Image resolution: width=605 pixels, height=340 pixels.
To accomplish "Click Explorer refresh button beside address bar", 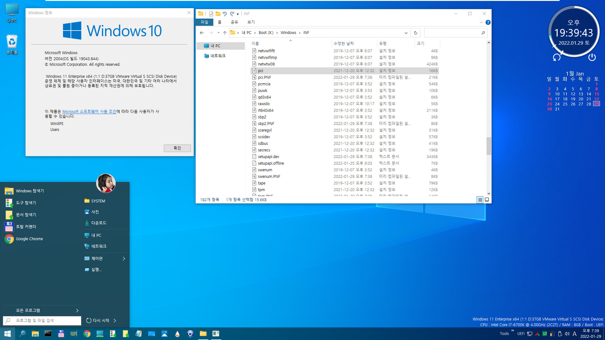I will (x=416, y=33).
